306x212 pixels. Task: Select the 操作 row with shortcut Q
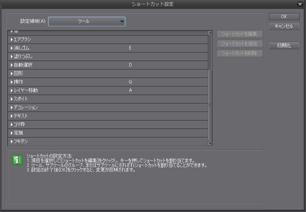(108, 82)
